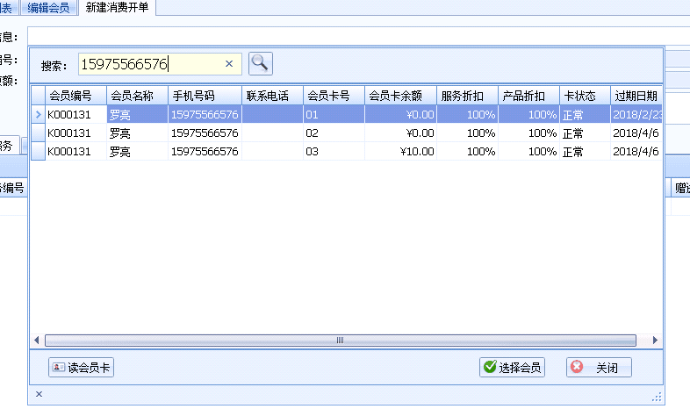Open the 新建消费开单 tab

117,8
